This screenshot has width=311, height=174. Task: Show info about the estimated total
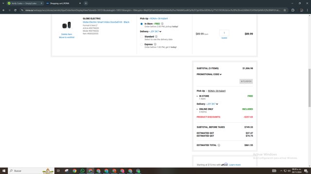tap(219, 145)
